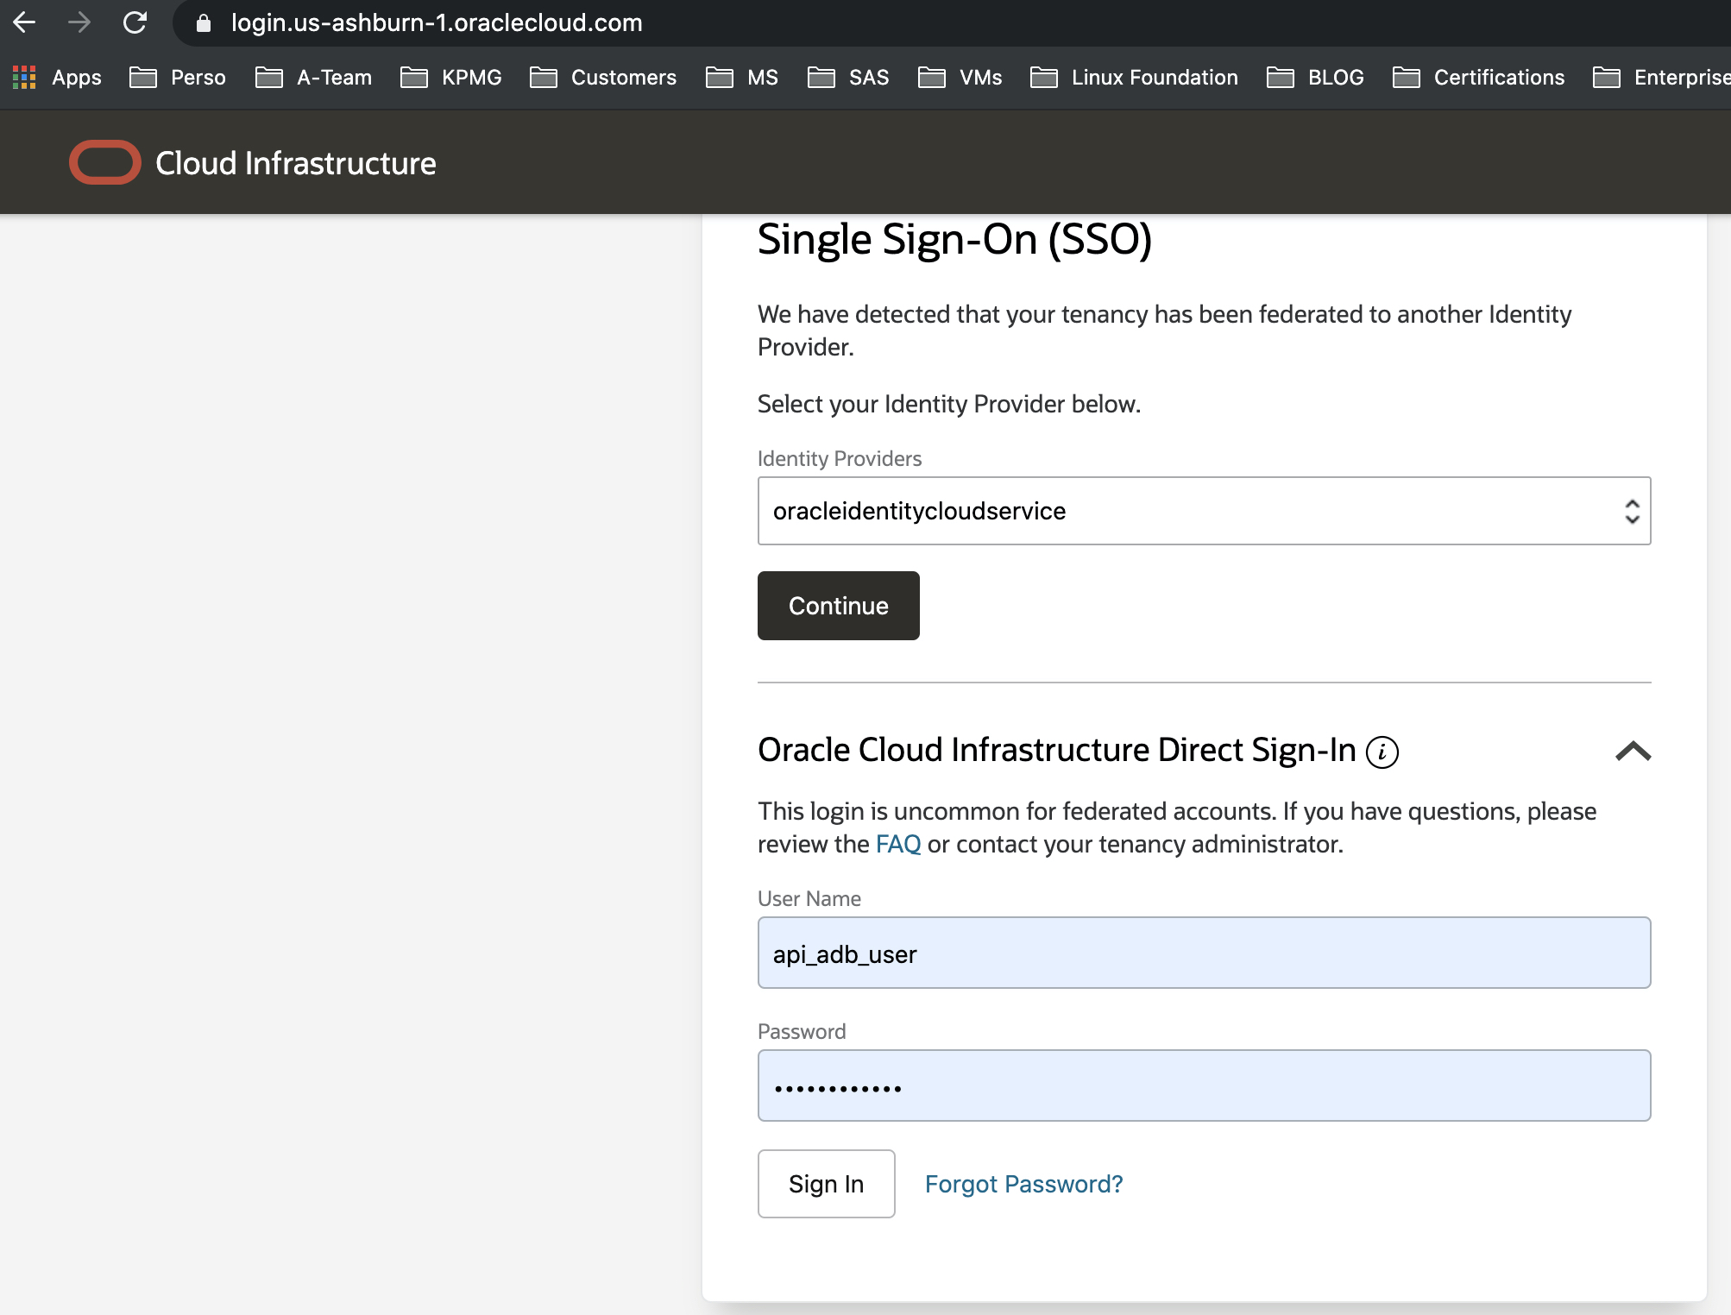This screenshot has height=1315, width=1731.
Task: Open the Apps grid shortcut
Action: pos(57,78)
